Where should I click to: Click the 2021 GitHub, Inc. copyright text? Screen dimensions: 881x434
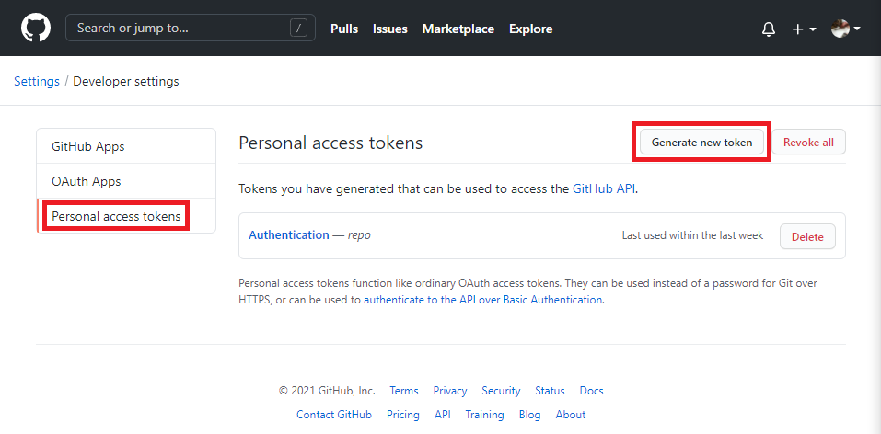coord(327,390)
